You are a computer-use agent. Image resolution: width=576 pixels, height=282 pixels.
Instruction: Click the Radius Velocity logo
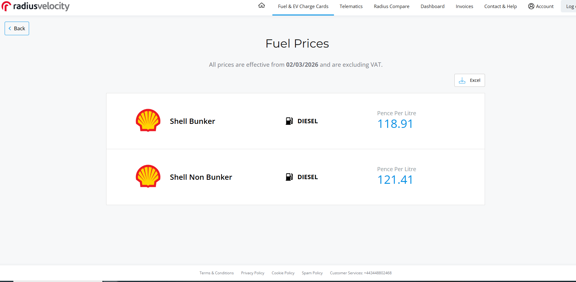point(36,6)
